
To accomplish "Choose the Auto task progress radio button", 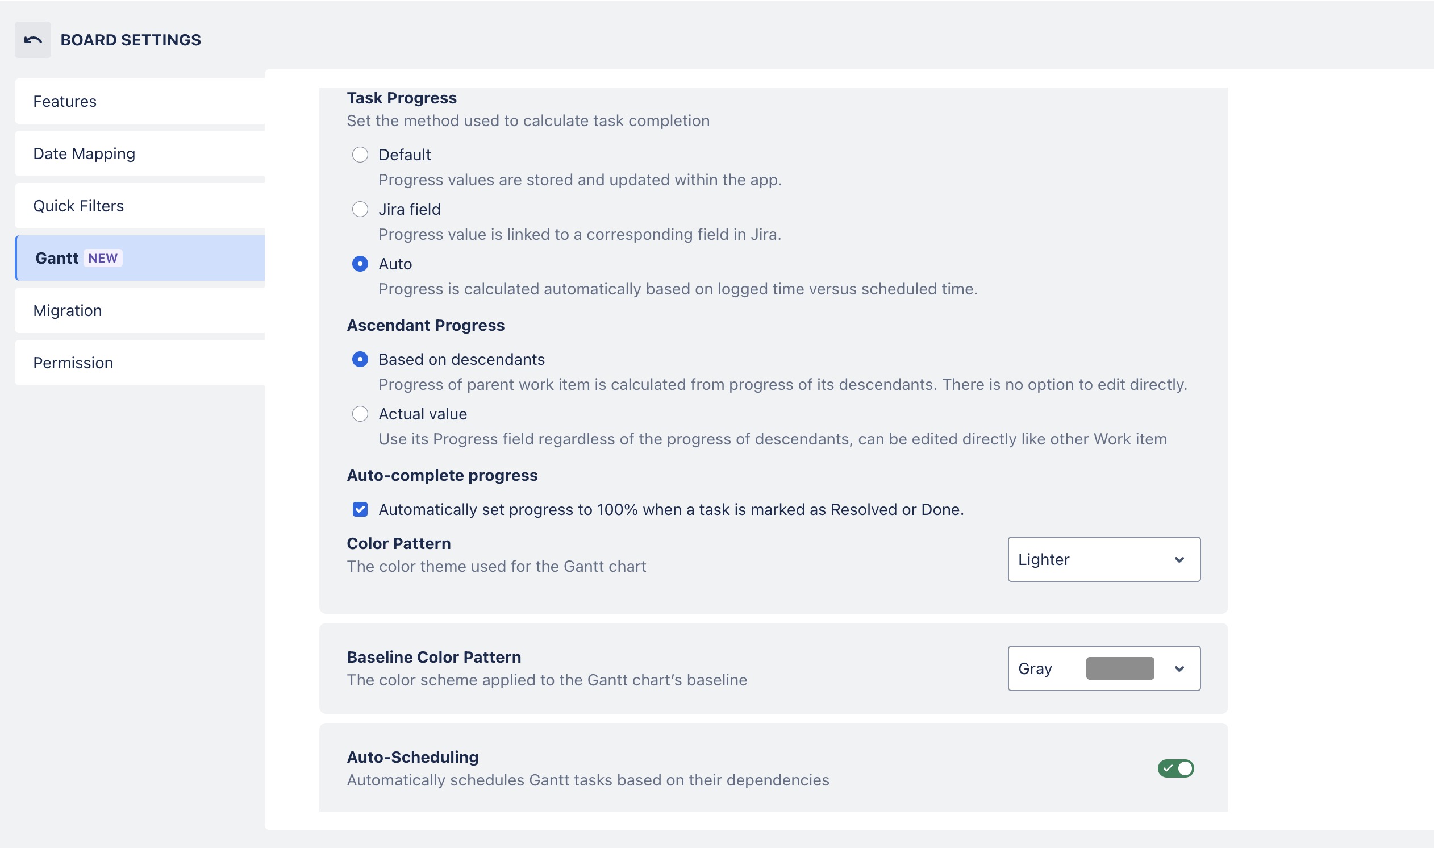I will click(x=360, y=264).
